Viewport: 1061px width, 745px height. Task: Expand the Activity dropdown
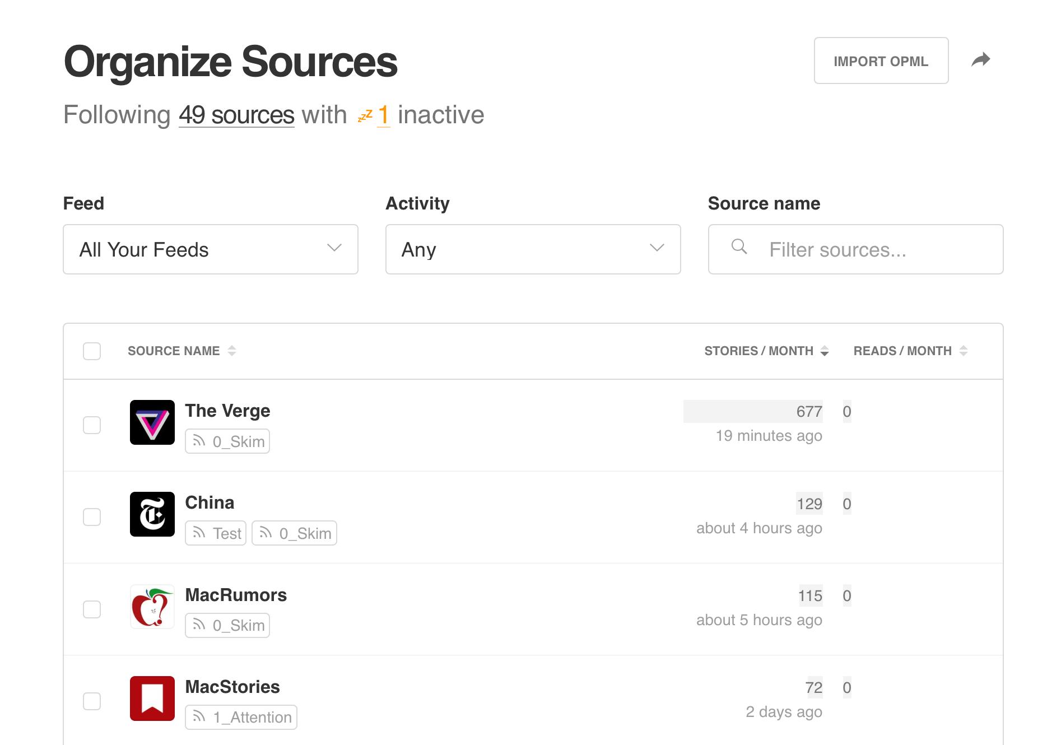tap(533, 249)
